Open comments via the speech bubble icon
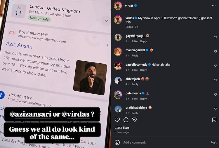The height and width of the screenshot is (148, 219). 126,120
